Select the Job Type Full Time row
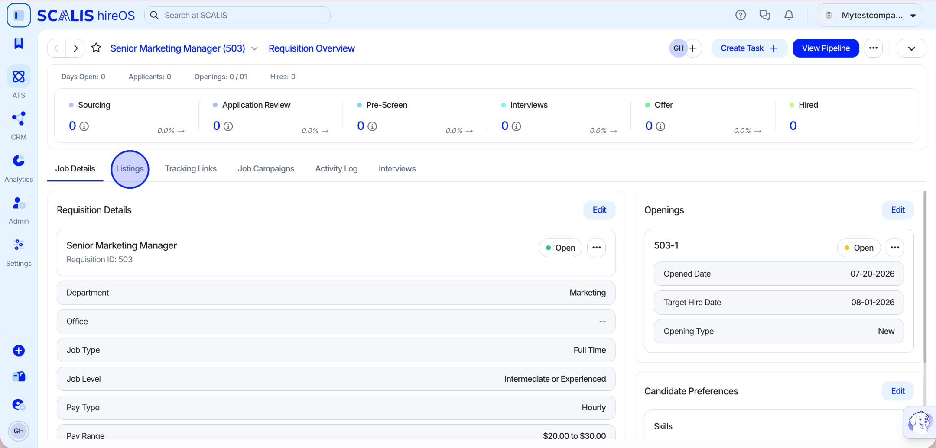Viewport: 936px width, 448px height. [x=336, y=350]
